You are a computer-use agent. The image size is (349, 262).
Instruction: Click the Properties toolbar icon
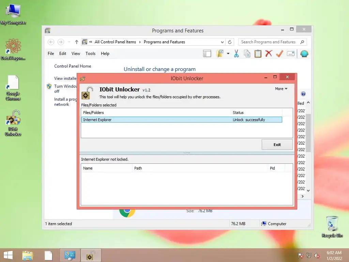pos(290,54)
